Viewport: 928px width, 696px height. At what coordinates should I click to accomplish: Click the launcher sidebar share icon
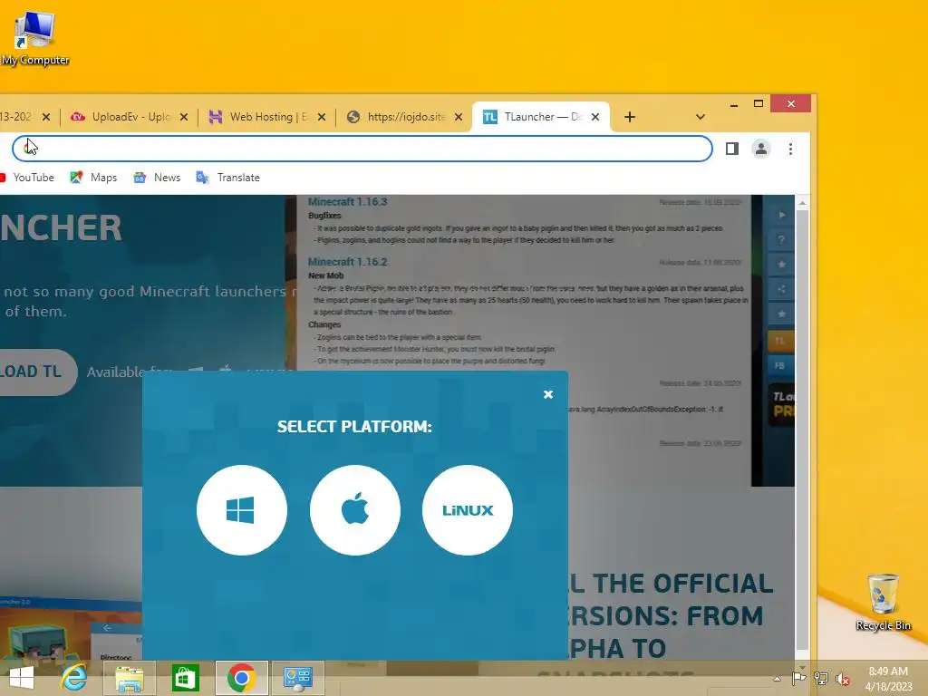pyautogui.click(x=781, y=289)
